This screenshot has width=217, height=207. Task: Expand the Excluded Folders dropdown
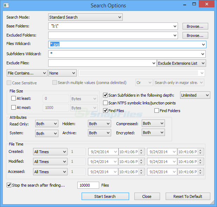[x=175, y=35]
